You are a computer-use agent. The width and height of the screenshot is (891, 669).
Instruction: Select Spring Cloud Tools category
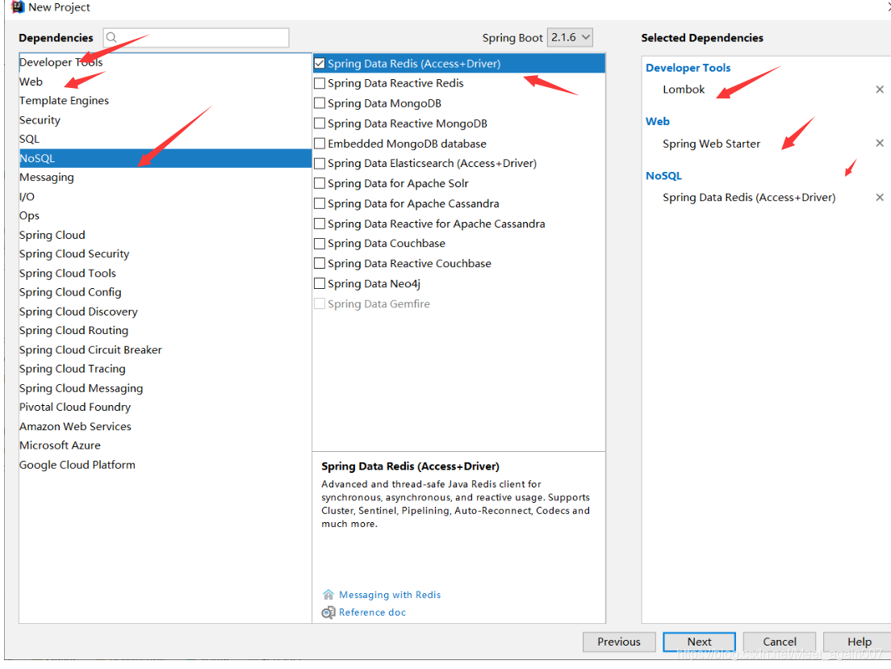click(x=68, y=273)
